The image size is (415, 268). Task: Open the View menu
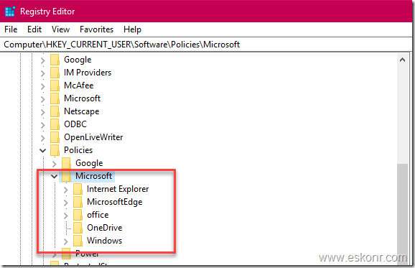click(60, 29)
